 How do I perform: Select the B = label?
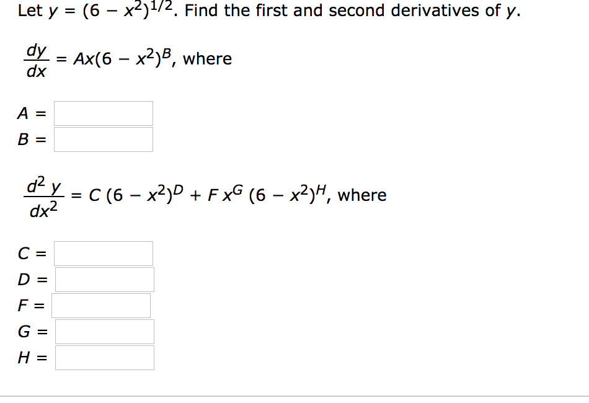tap(32, 139)
